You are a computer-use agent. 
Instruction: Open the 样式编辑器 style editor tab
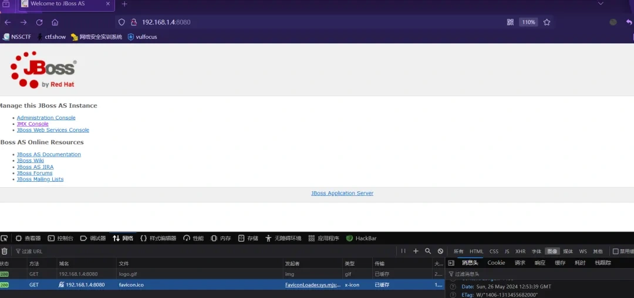click(x=158, y=238)
